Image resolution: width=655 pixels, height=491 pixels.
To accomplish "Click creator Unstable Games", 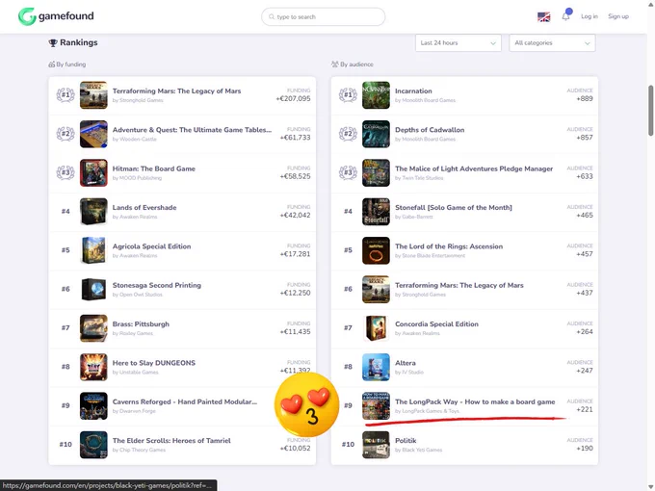I will coord(139,372).
